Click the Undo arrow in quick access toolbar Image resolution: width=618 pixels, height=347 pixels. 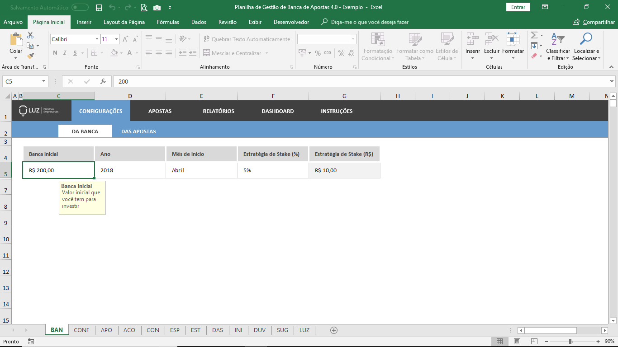(x=112, y=8)
